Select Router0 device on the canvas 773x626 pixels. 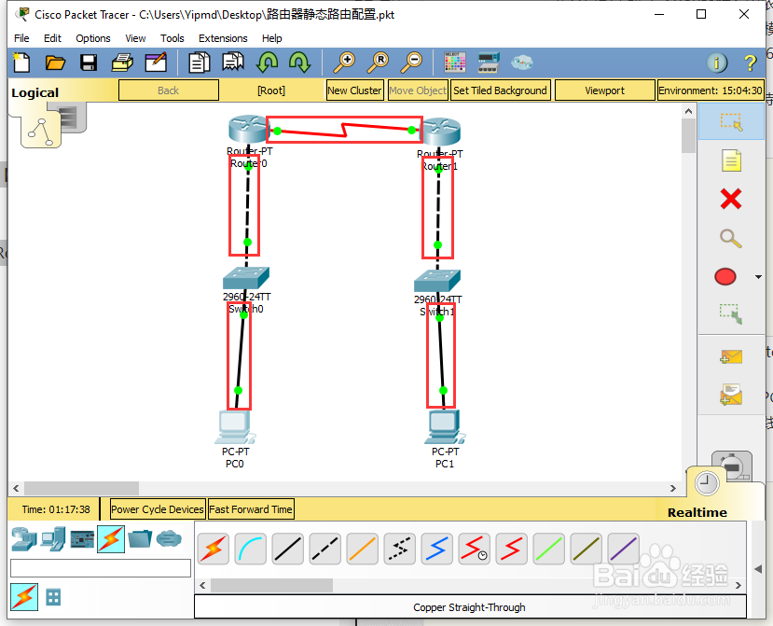coord(247,130)
